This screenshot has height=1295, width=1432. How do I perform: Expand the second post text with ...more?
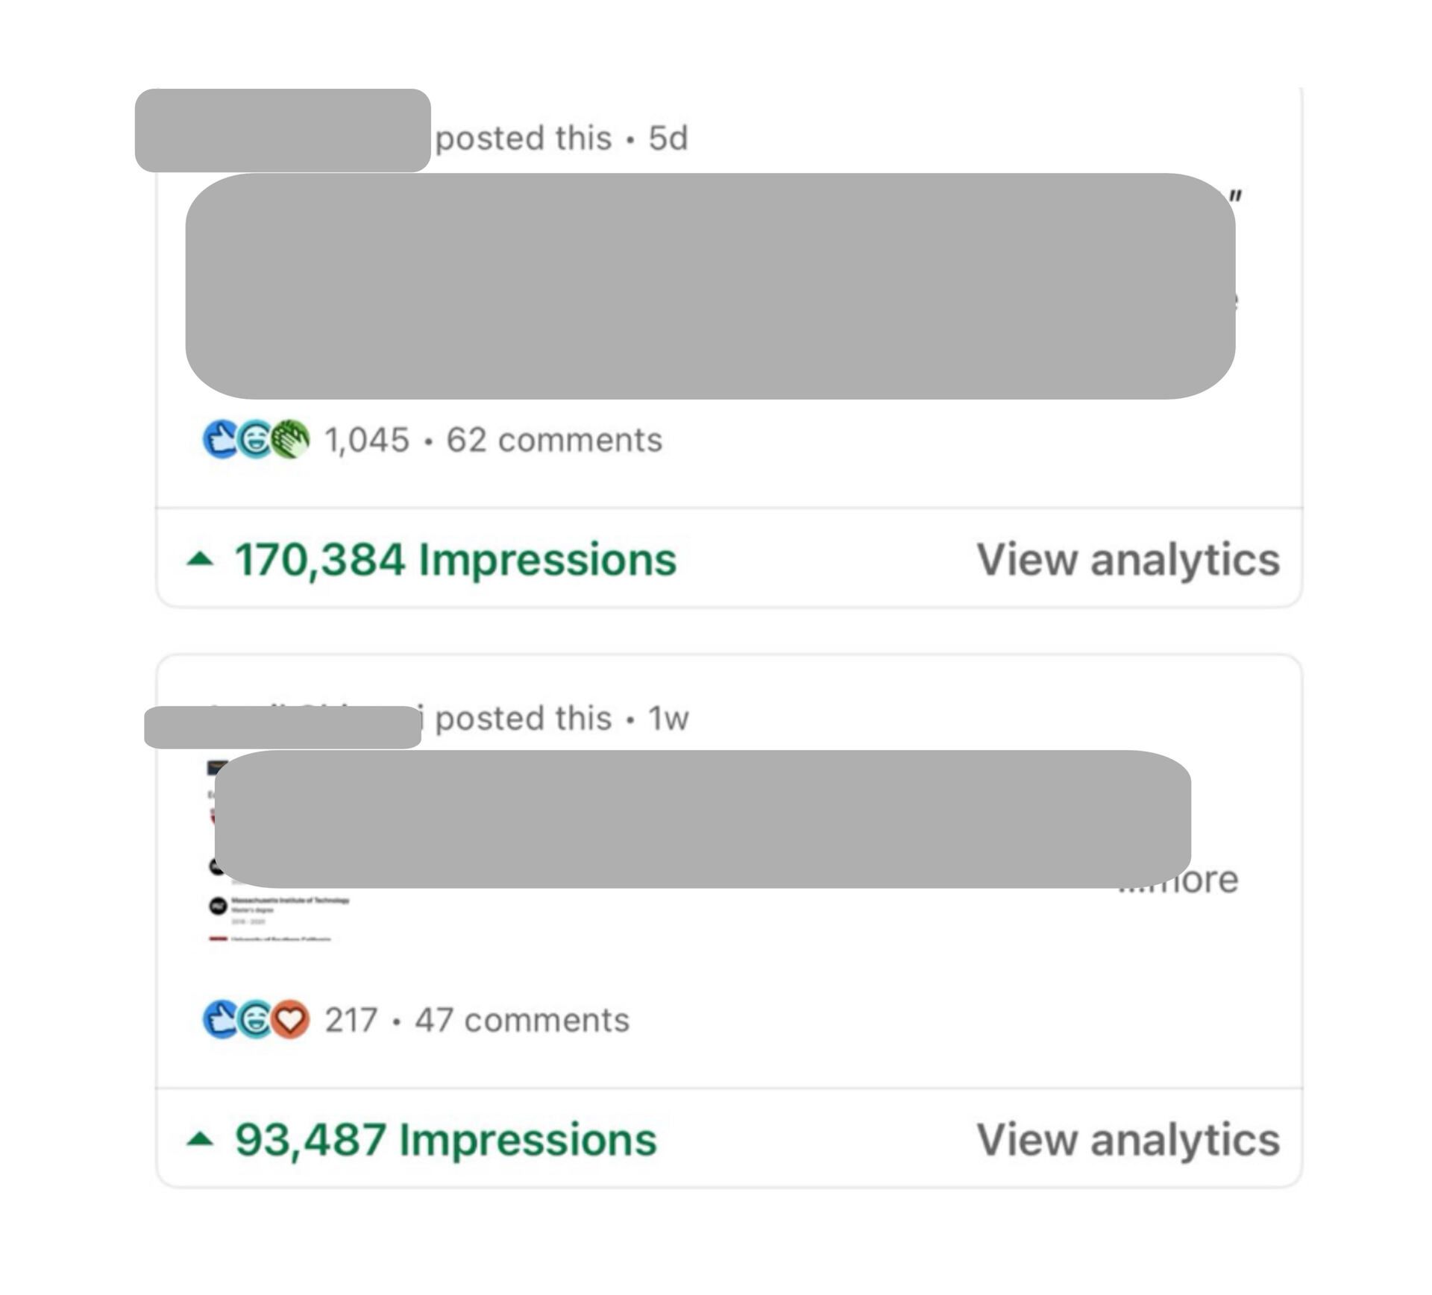[x=1178, y=880]
